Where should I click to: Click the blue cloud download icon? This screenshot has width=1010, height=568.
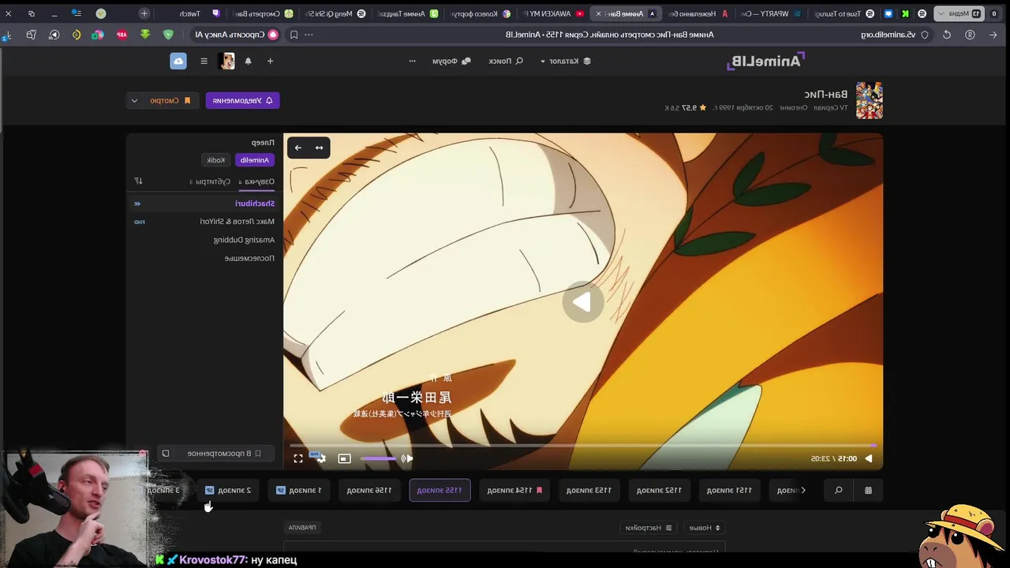[178, 61]
